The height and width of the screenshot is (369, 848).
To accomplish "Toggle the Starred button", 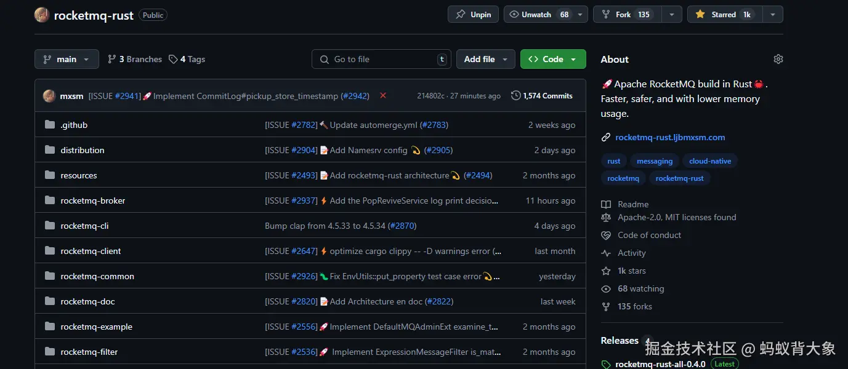I will (x=724, y=15).
